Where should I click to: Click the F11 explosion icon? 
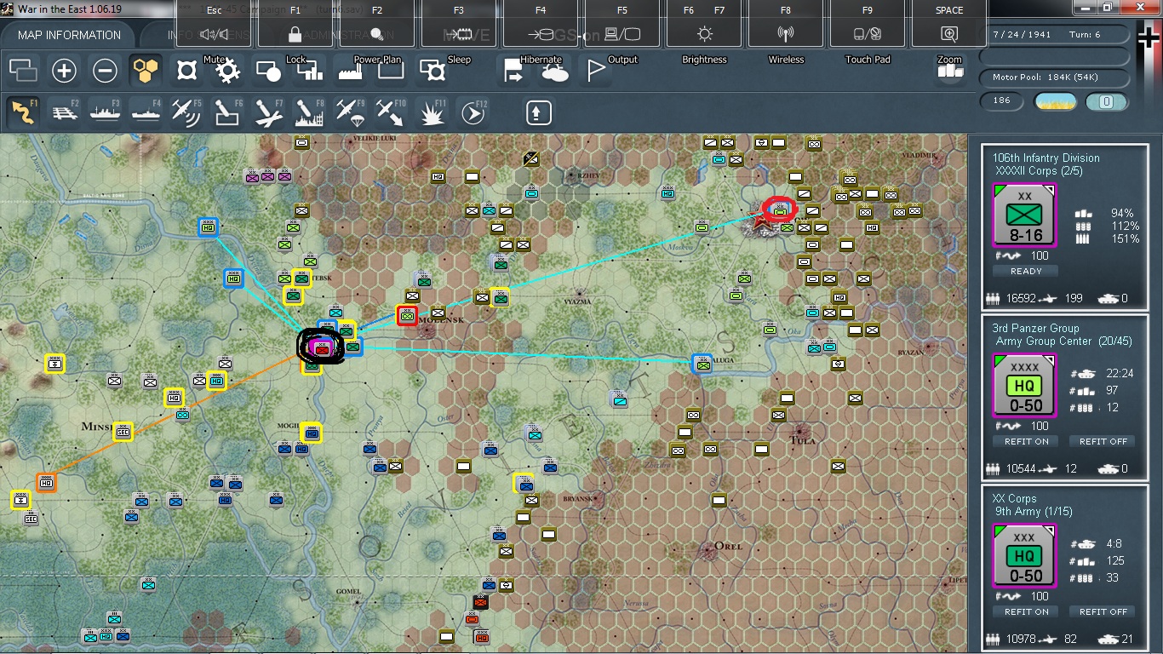[432, 112]
